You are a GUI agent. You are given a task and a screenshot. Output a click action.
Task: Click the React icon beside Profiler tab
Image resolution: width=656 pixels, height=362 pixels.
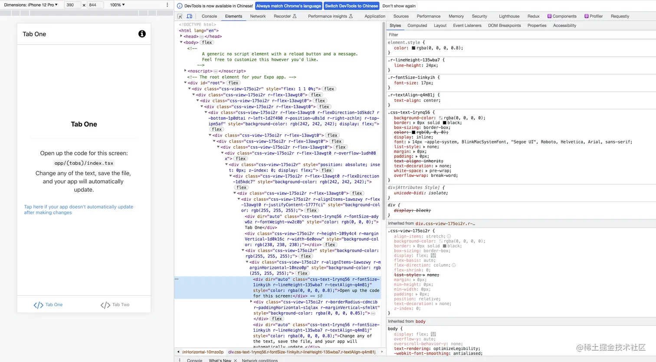point(587,16)
